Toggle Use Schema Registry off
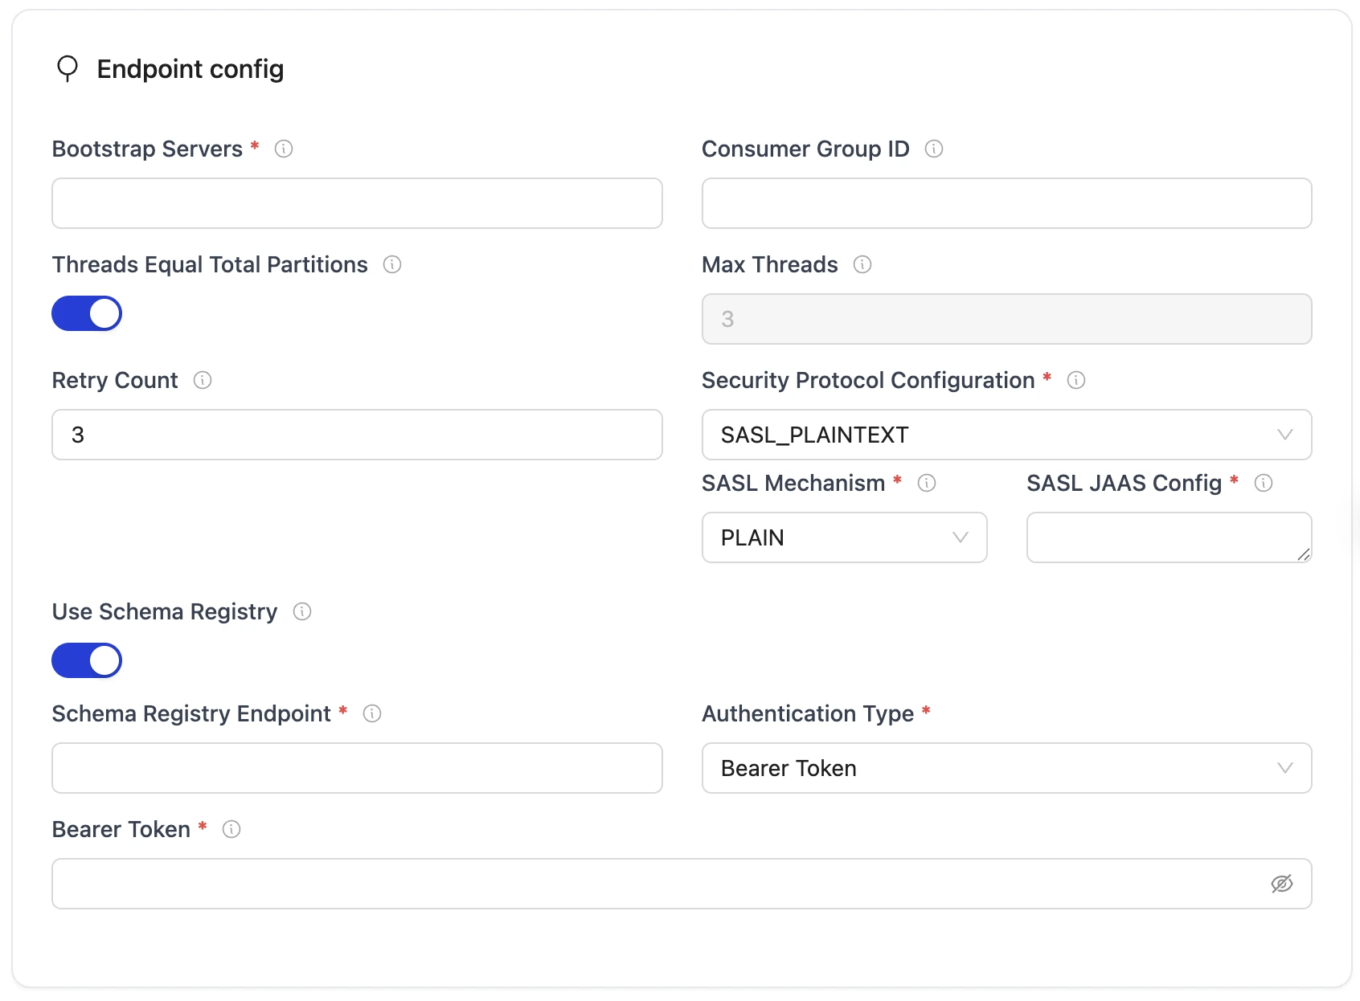The image size is (1360, 1001). click(86, 660)
